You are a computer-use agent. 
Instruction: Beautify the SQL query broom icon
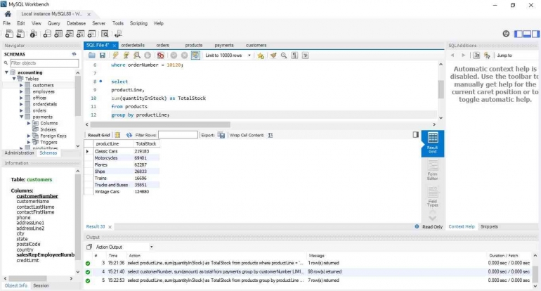(273, 56)
